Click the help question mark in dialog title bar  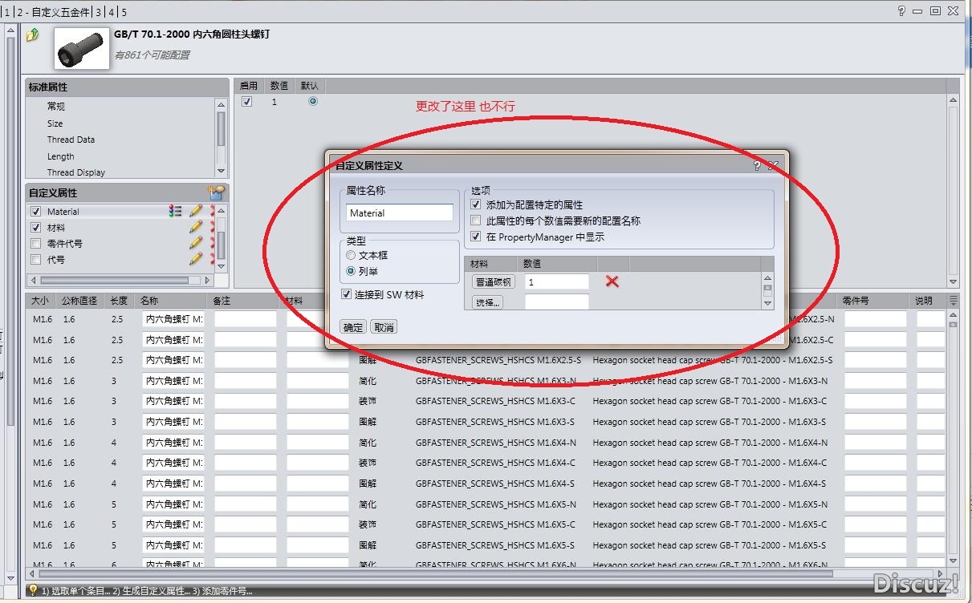coord(757,165)
